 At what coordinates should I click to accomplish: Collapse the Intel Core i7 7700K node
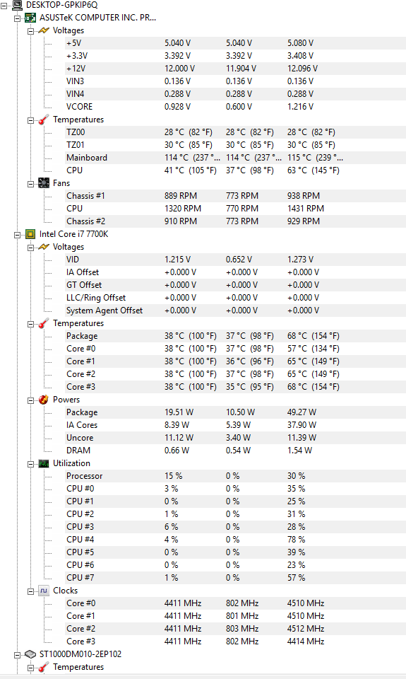point(17,235)
